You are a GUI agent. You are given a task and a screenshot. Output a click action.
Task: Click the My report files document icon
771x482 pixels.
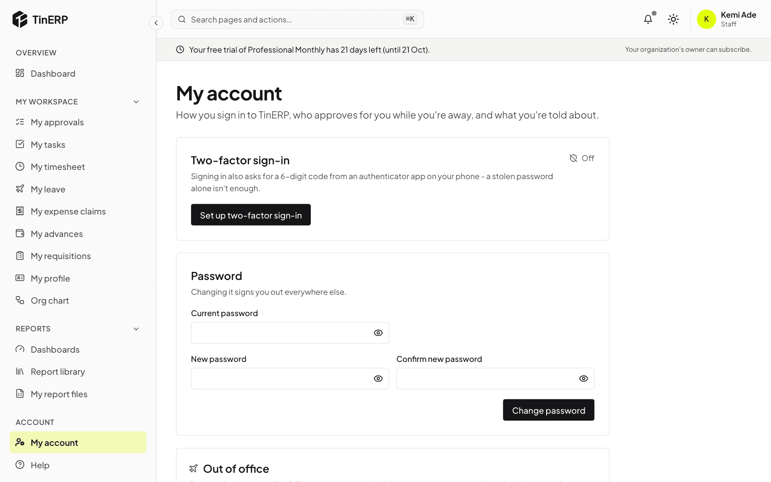[20, 394]
